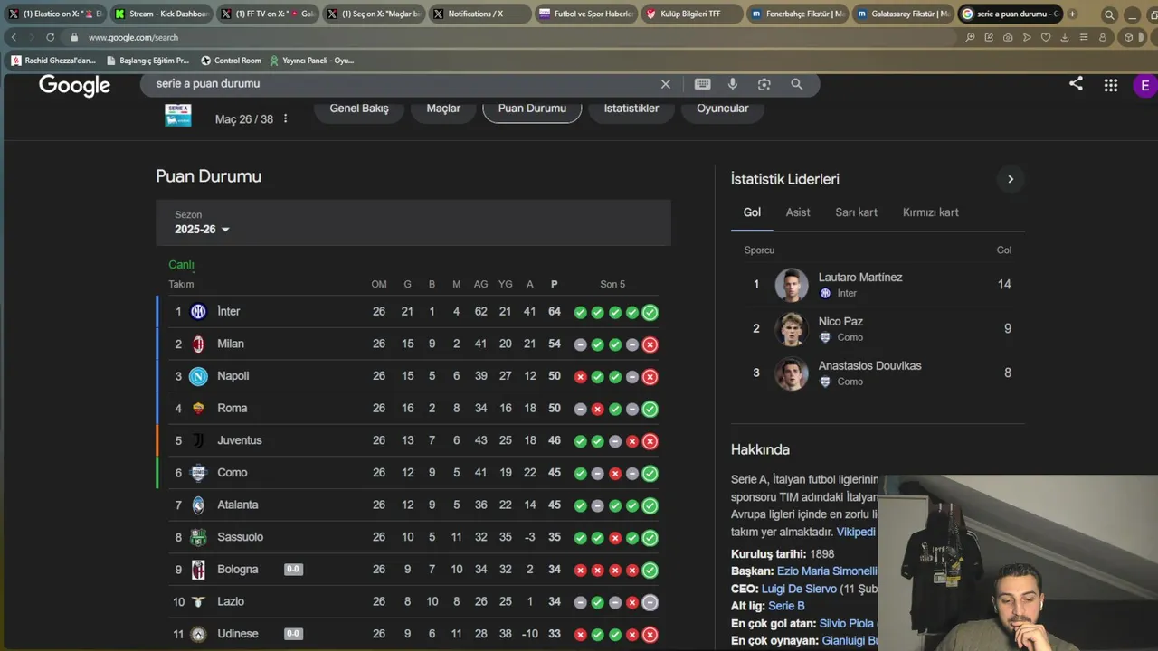Open the Yayıncı Paneli bookmark
The width and height of the screenshot is (1158, 651).
tap(311, 61)
